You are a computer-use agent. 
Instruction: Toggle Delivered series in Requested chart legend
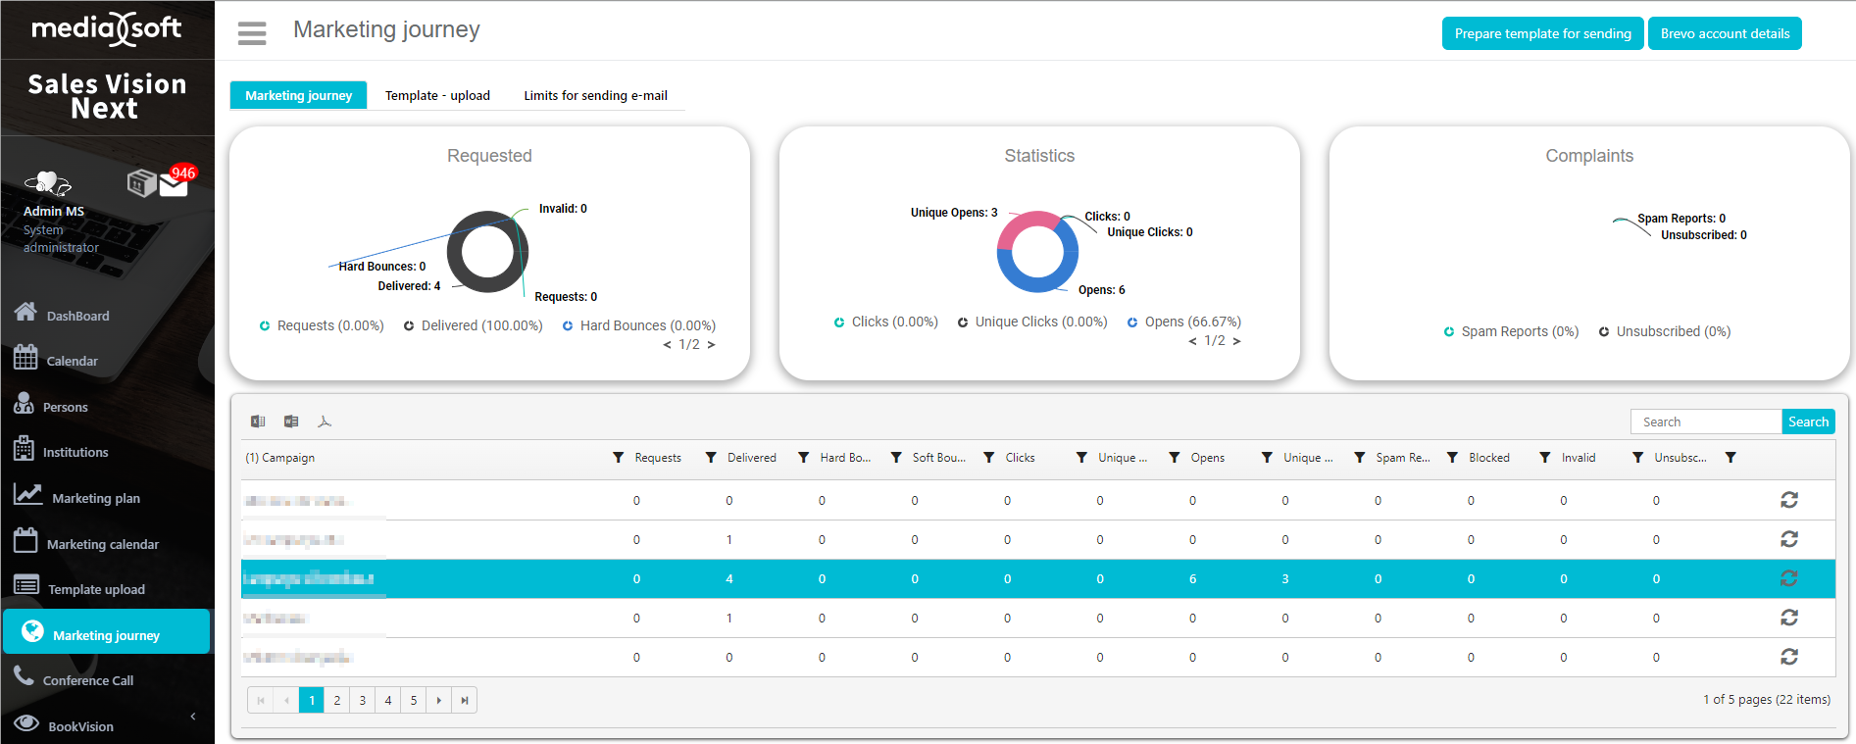pos(473,325)
